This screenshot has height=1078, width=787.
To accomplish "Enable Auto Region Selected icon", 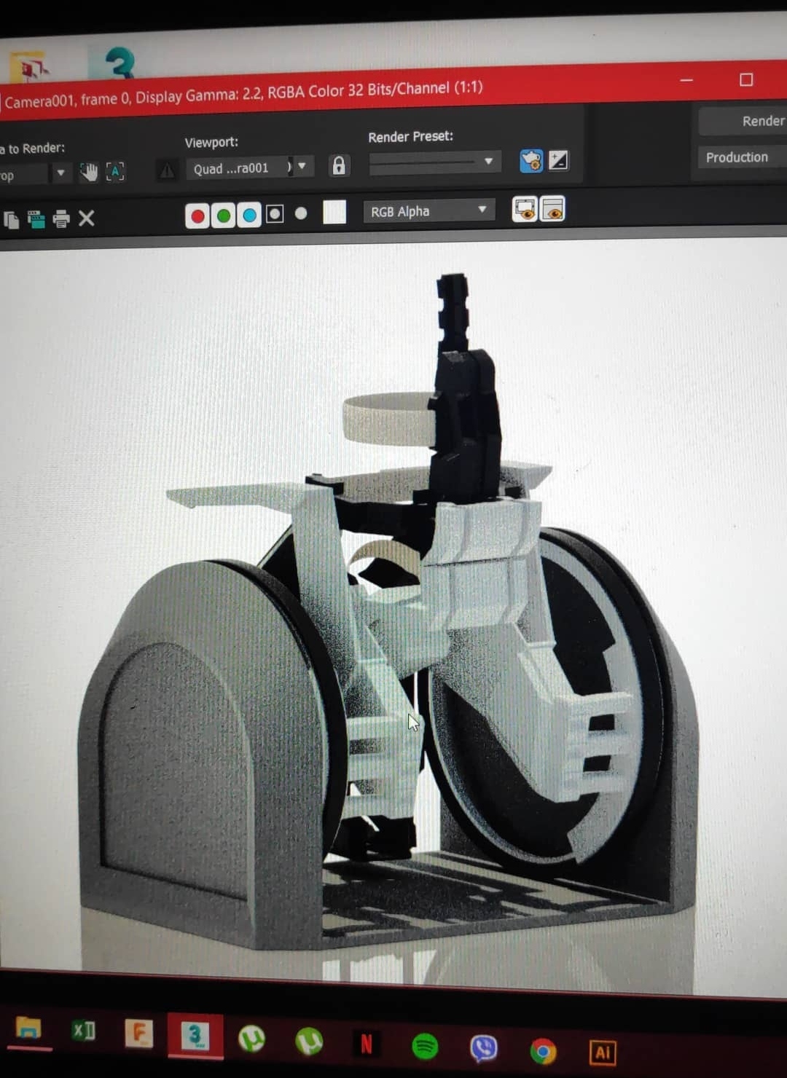I will click(x=115, y=172).
